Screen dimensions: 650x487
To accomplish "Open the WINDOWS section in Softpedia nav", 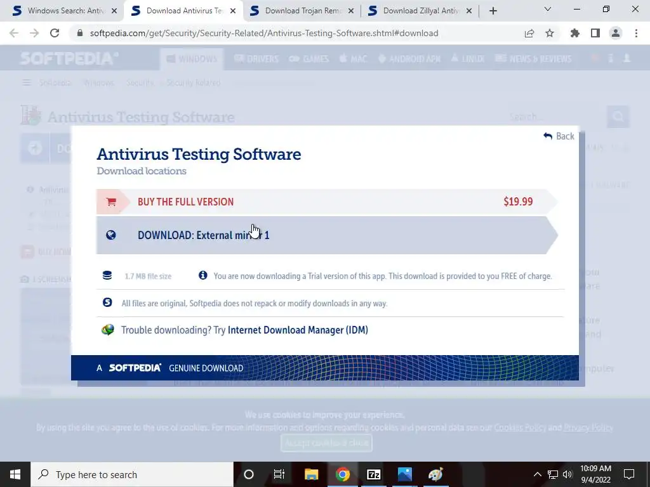I will pos(192,59).
